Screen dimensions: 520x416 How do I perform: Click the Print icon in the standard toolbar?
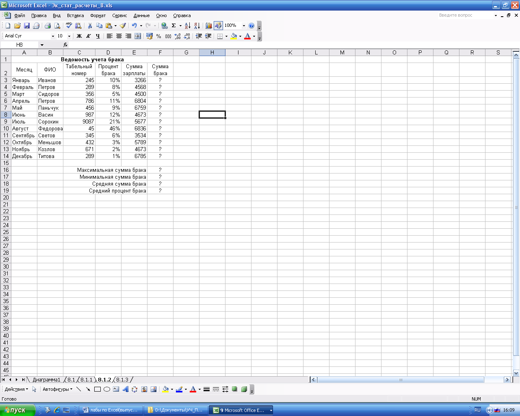coord(48,26)
